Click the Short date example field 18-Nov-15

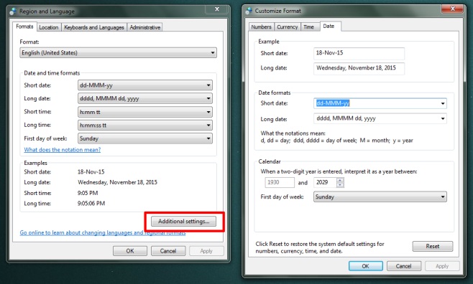pos(359,53)
